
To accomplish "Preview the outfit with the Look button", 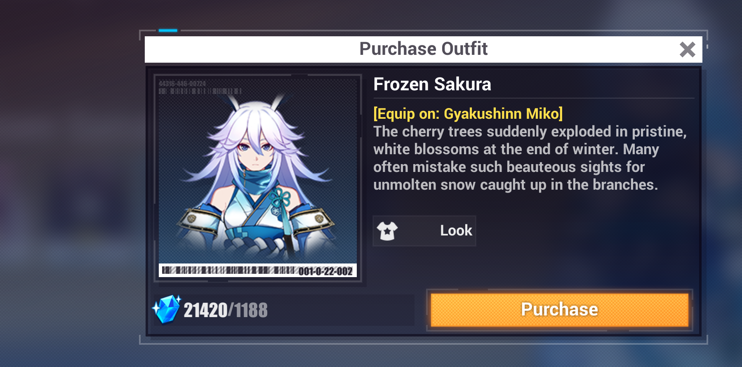I will pos(424,231).
